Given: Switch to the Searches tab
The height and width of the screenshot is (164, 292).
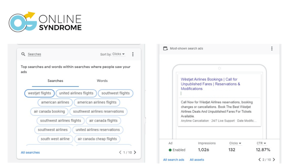Looking at the screenshot, I should 55,81.
